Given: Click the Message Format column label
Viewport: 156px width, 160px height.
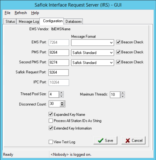Looking at the screenshot, I should pos(83,36).
